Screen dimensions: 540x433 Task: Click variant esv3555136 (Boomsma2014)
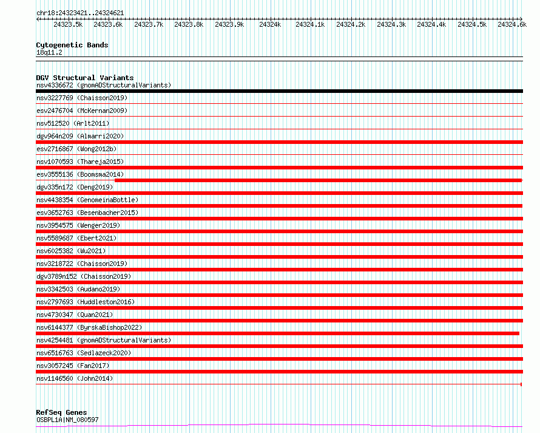80,174
